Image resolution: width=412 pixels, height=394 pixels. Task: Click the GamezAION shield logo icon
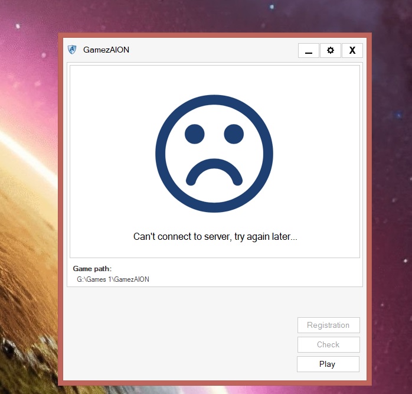click(72, 50)
